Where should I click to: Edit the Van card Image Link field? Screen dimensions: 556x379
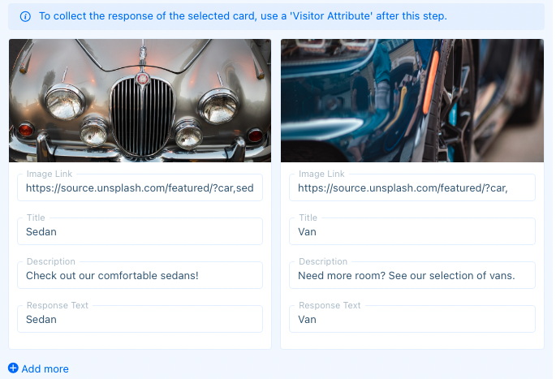click(412, 187)
